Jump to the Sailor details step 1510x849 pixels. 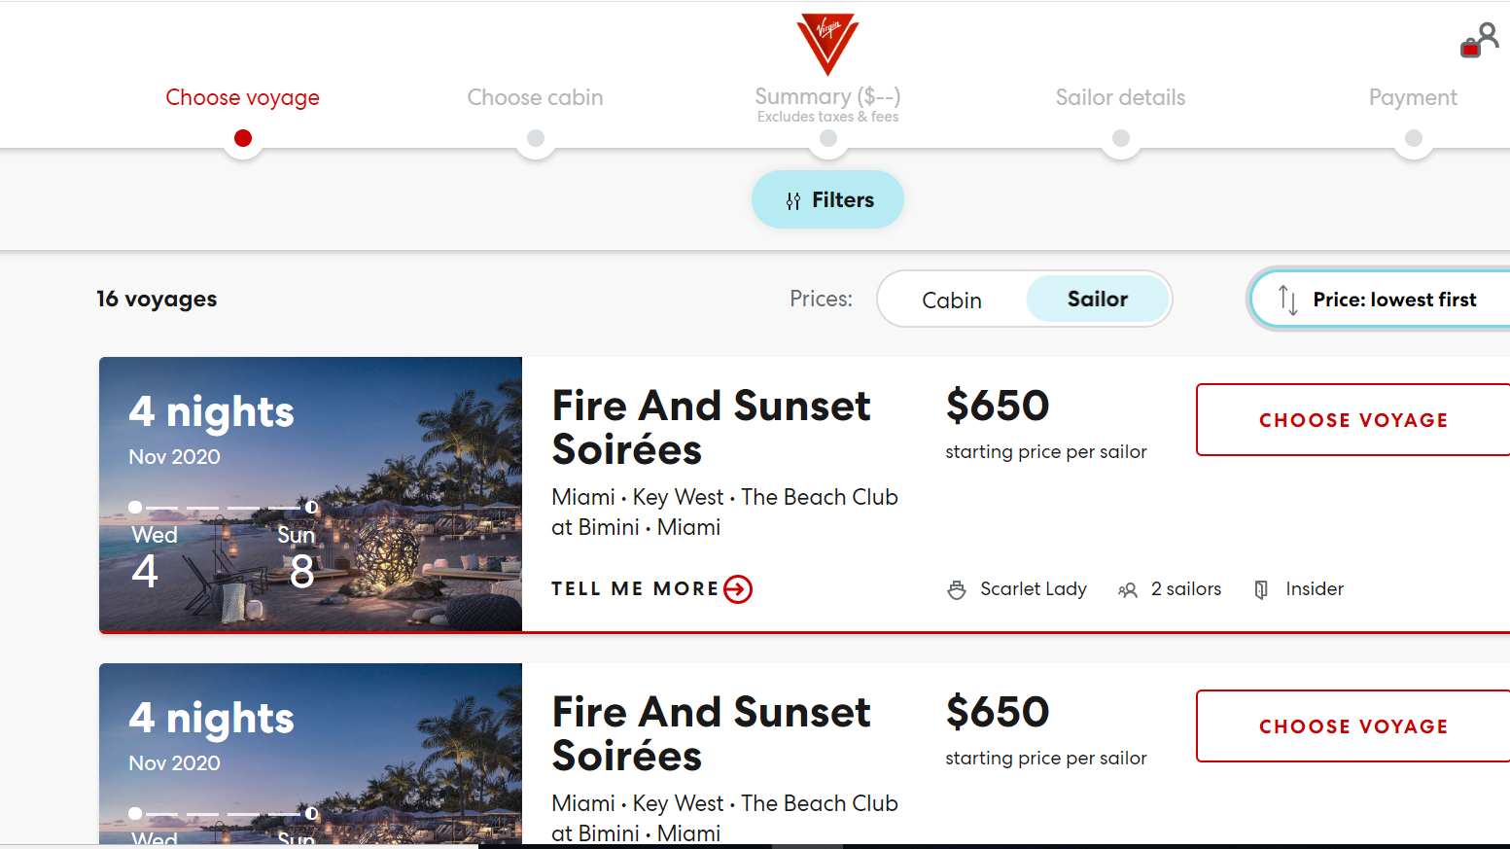(x=1120, y=97)
